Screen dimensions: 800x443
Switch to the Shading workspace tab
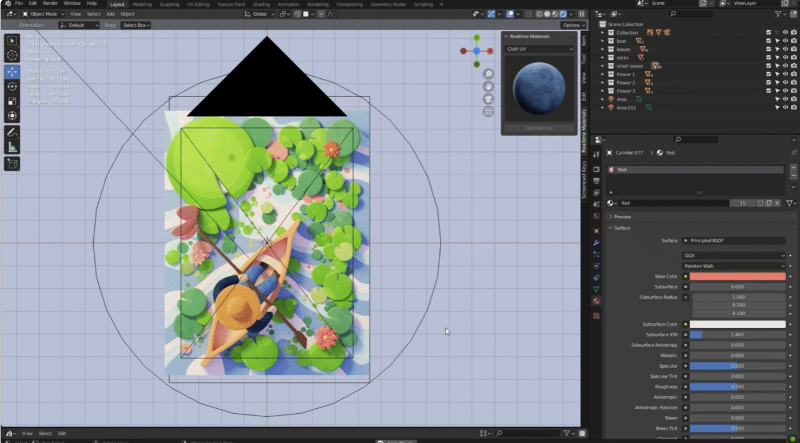[261, 4]
